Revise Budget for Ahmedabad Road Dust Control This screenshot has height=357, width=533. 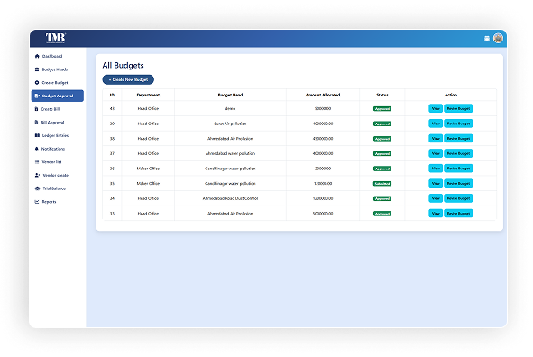[x=458, y=198]
